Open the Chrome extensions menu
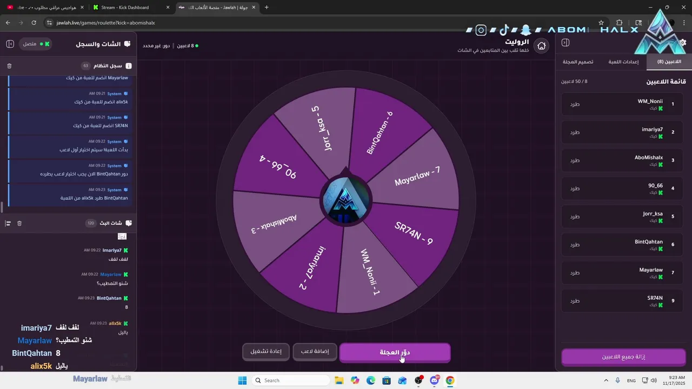 click(620, 23)
